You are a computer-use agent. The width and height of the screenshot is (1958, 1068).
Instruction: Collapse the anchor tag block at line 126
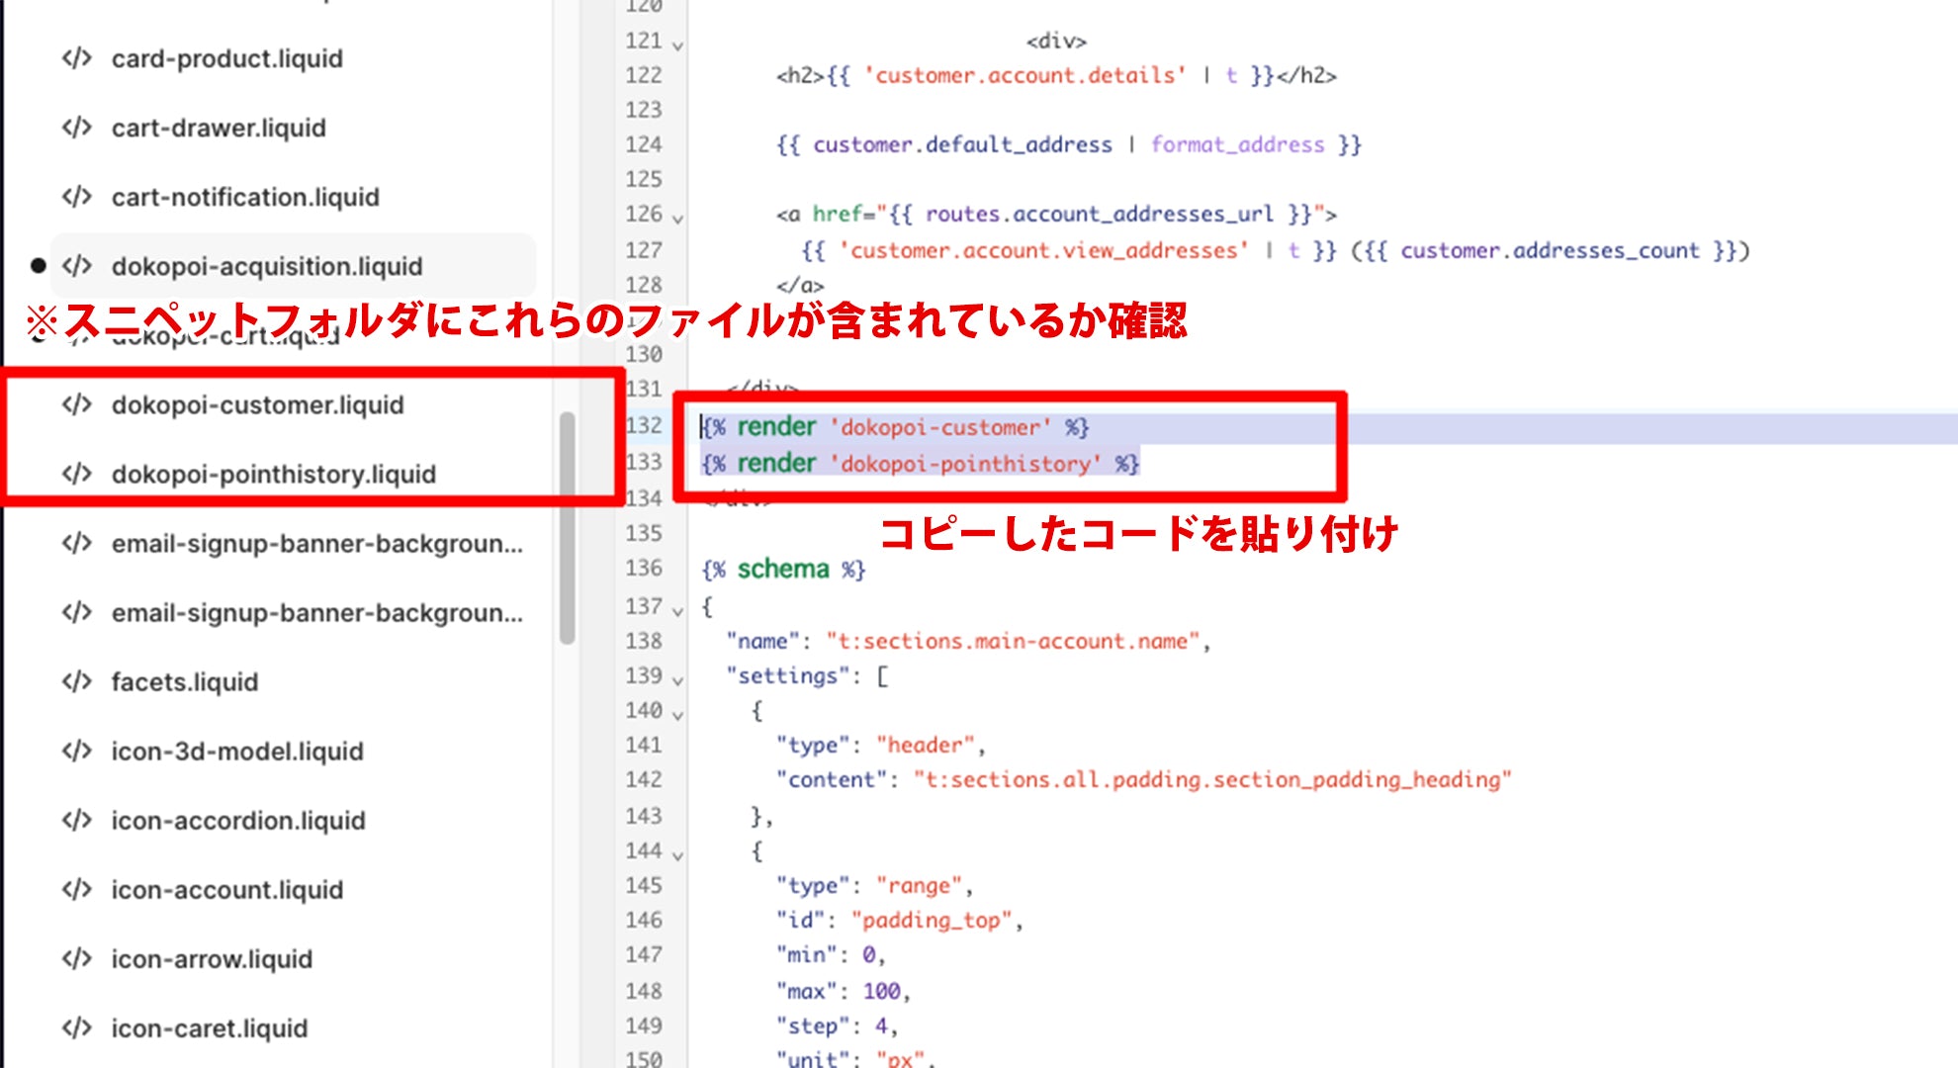(x=676, y=215)
